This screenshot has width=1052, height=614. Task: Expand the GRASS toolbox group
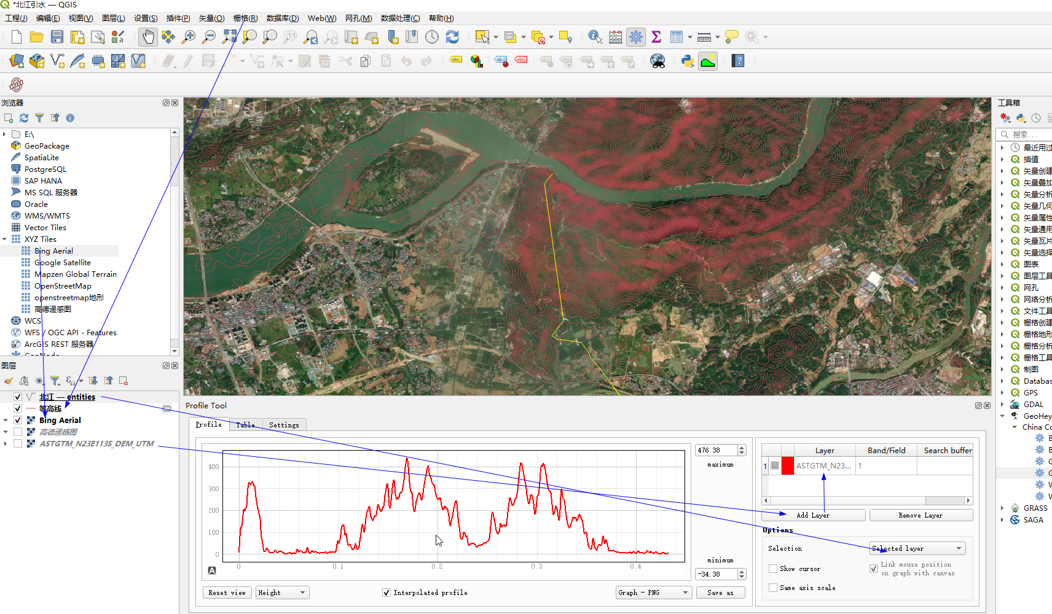pos(1002,508)
